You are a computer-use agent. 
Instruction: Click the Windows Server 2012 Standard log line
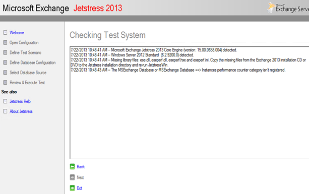[132, 55]
